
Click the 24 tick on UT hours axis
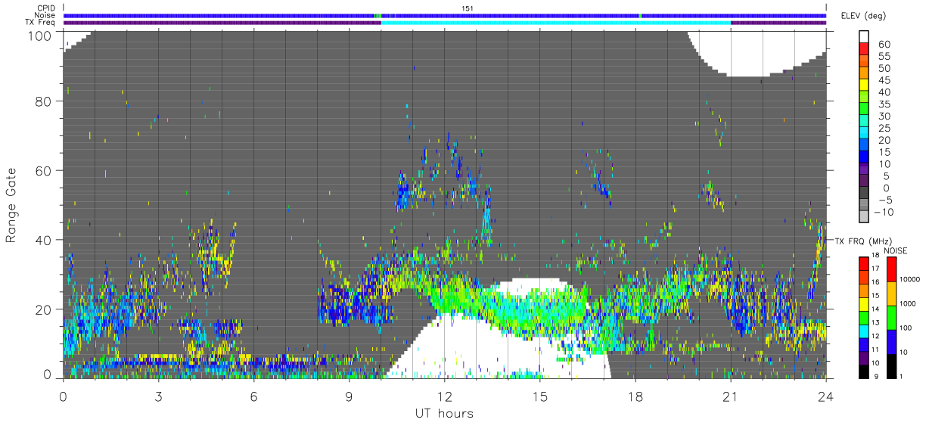pos(826,396)
